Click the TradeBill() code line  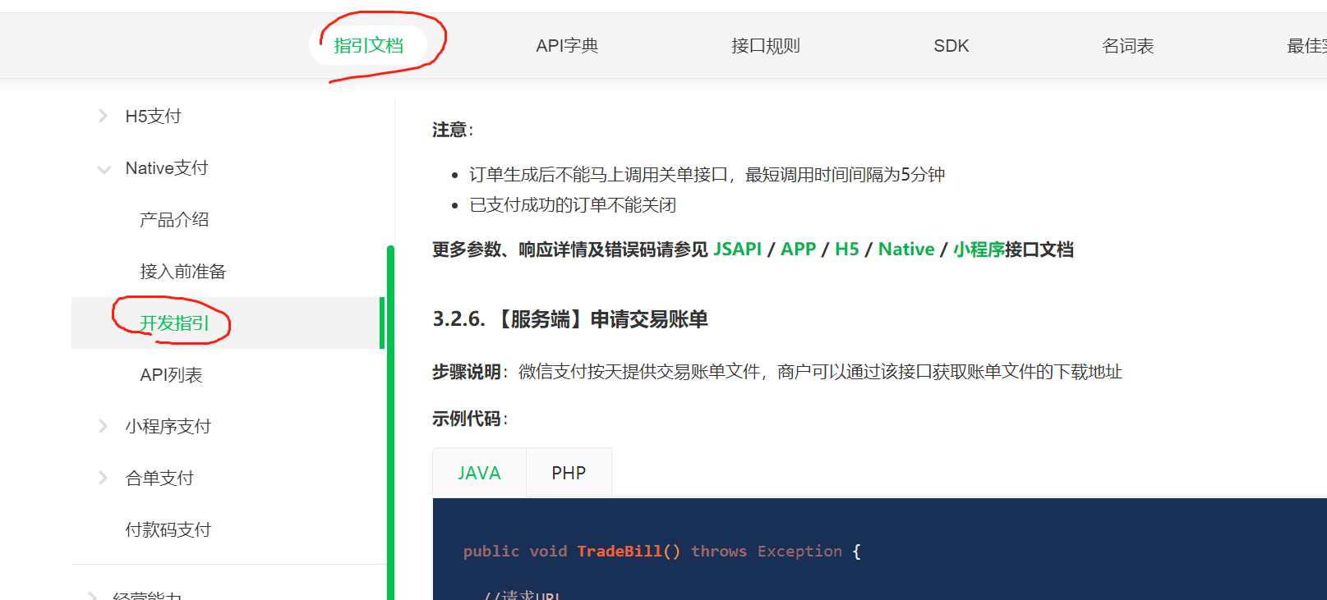(x=661, y=551)
